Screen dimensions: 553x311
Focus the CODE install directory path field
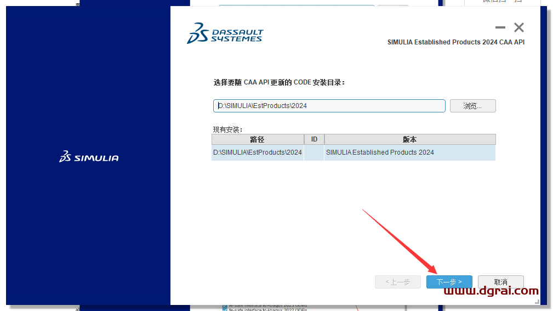(329, 106)
